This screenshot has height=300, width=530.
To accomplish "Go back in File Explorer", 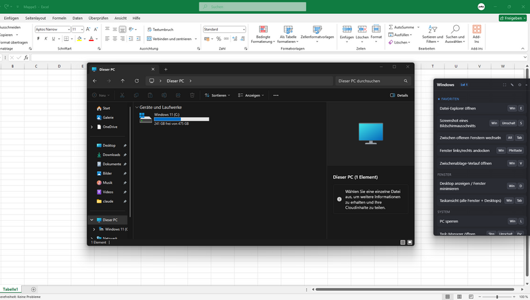I will coord(95,81).
